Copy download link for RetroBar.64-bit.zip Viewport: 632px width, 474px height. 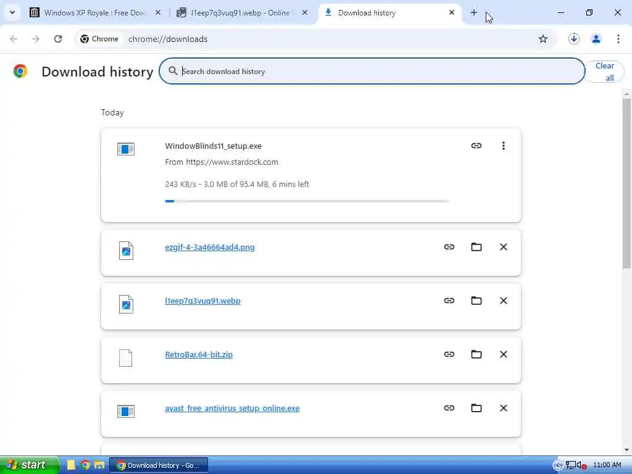449,354
